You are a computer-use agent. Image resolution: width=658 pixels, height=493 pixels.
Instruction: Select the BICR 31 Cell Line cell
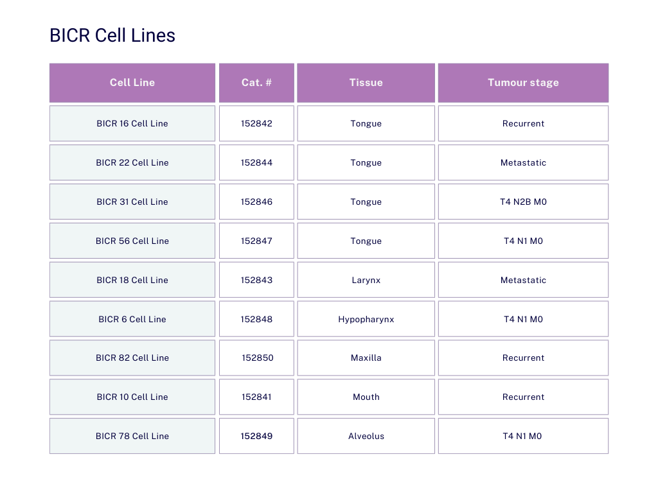(132, 202)
